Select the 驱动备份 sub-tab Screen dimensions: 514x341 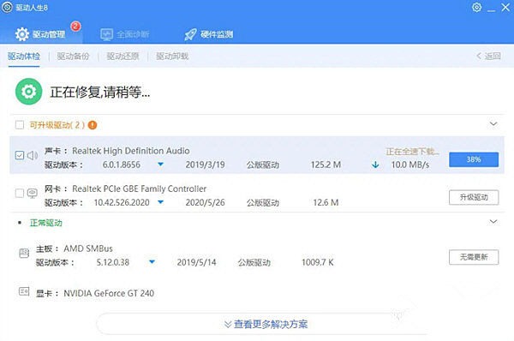(73, 57)
